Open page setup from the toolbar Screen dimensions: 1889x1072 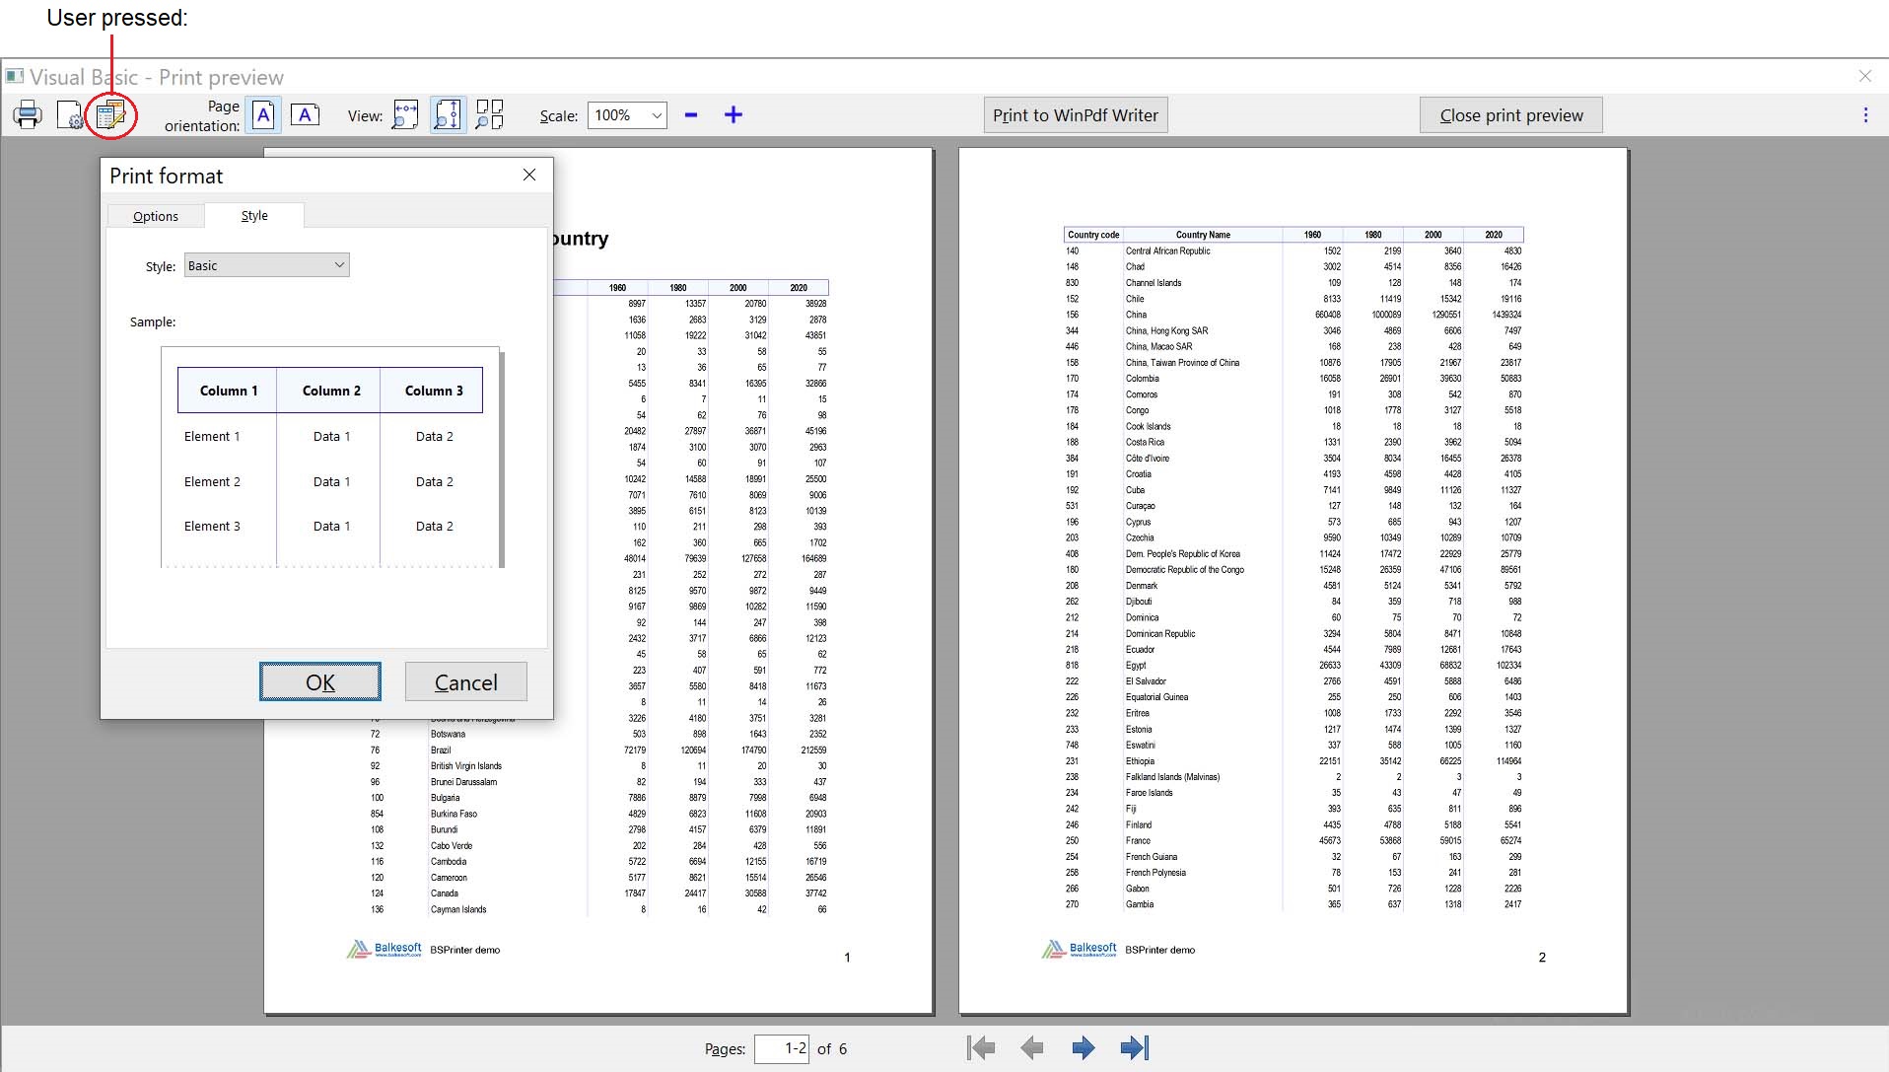[x=70, y=115]
